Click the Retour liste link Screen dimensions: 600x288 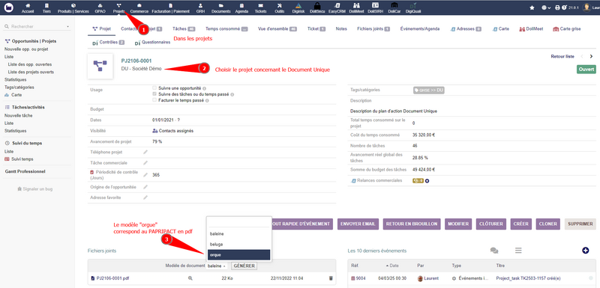[x=562, y=56]
